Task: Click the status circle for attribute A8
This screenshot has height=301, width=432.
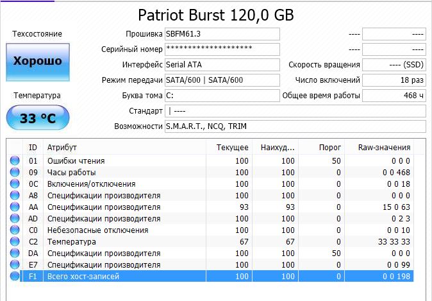Action: (x=15, y=195)
